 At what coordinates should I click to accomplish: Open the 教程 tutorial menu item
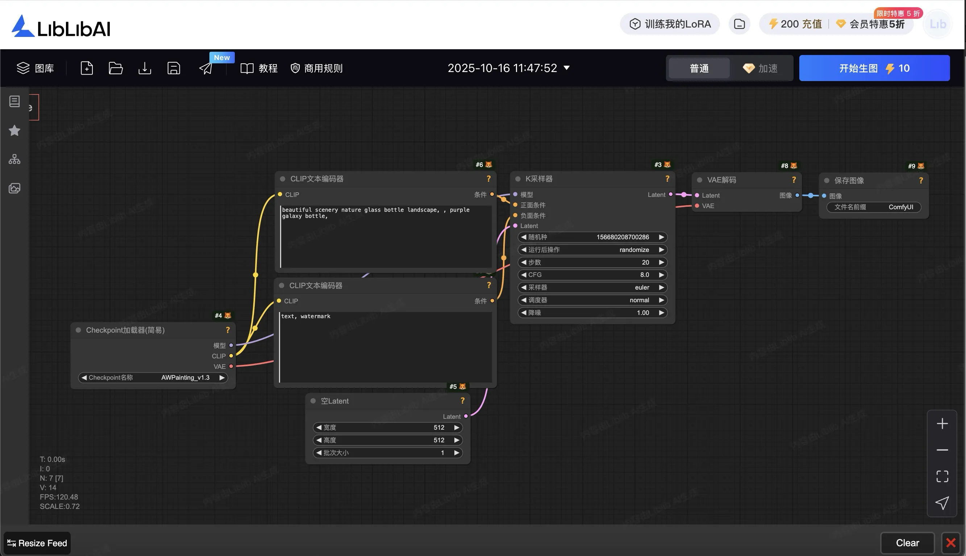tap(259, 68)
